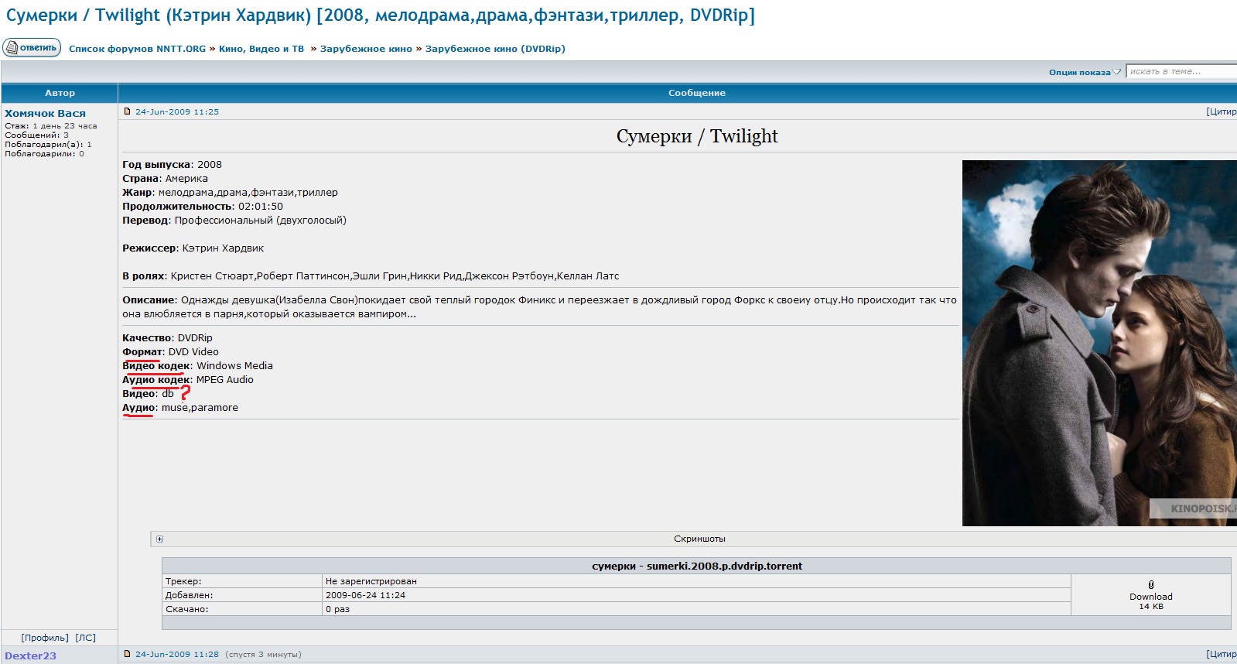
Task: Click the Download torrent link
Action: (x=1150, y=597)
